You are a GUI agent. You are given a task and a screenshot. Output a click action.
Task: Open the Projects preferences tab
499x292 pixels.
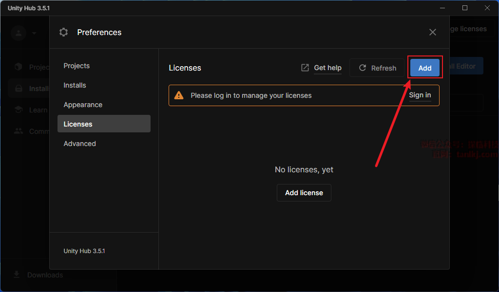(77, 66)
